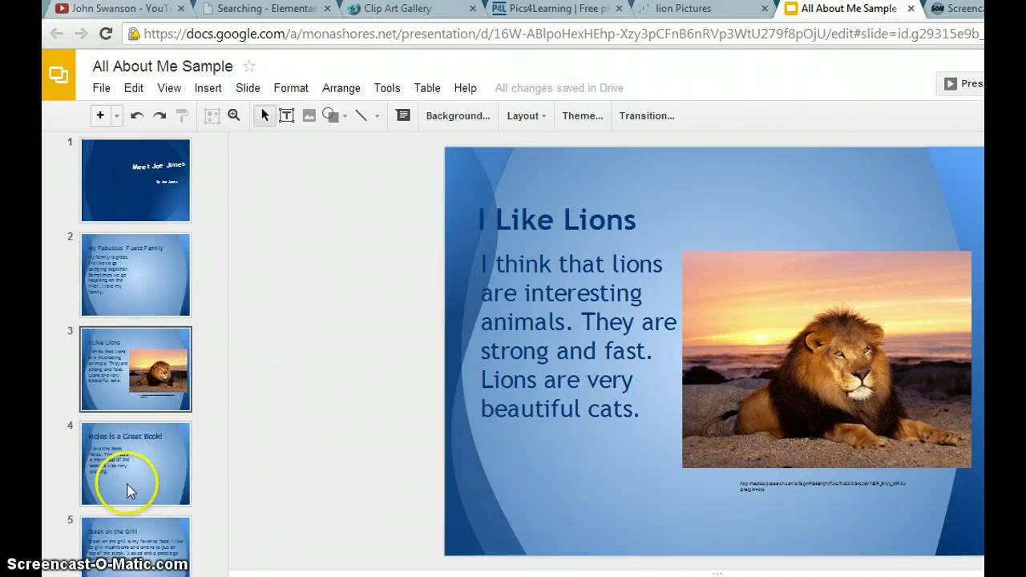This screenshot has height=577, width=1026.
Task: Open the Tools menu
Action: click(387, 88)
